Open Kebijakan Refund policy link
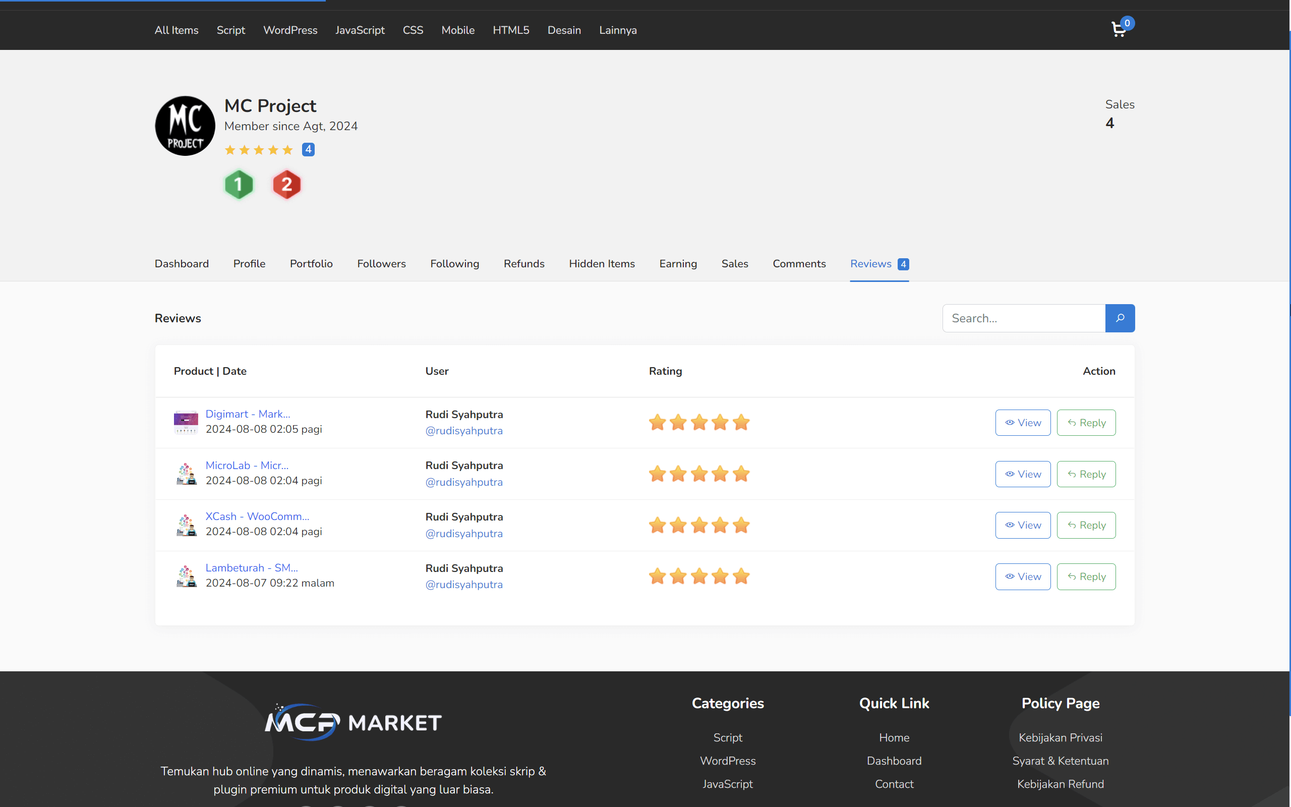 click(1061, 784)
